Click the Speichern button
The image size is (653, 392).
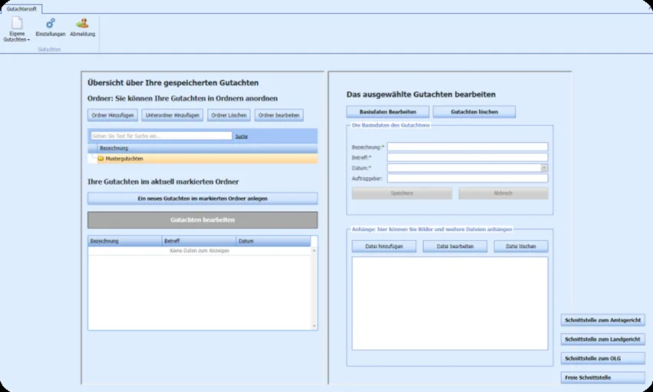click(x=402, y=193)
